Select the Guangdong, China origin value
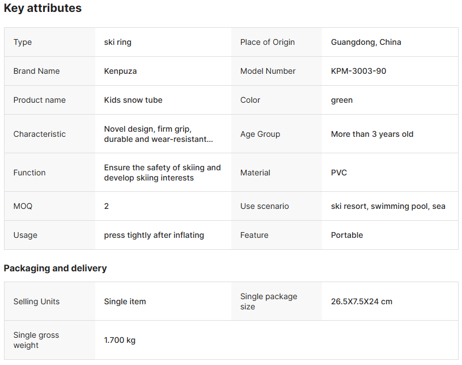The width and height of the screenshot is (462, 365). (366, 42)
